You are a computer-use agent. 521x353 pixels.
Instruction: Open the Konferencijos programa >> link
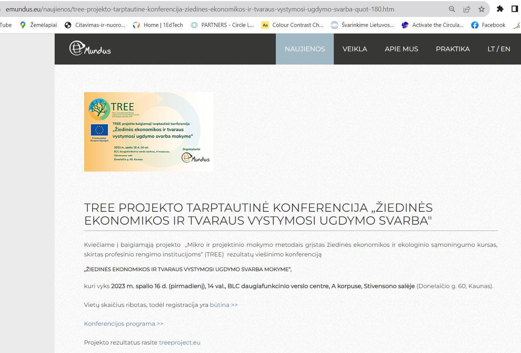(124, 323)
